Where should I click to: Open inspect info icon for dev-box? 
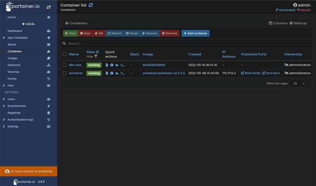click(112, 65)
